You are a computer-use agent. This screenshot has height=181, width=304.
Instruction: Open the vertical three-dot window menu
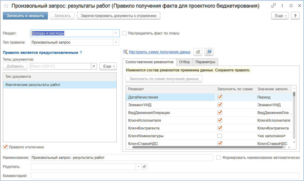click(282, 6)
